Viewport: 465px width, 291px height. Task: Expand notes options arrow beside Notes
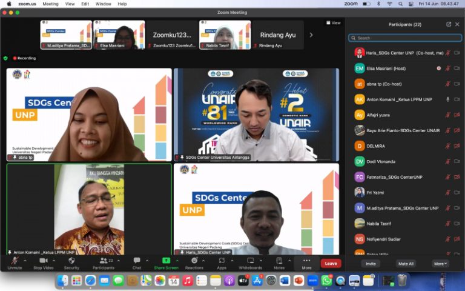coord(289,261)
